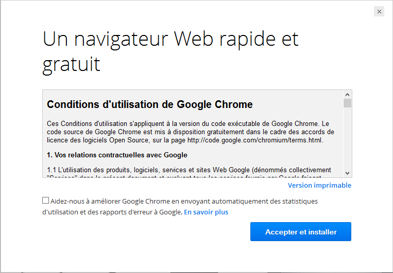393x273 pixels.
Task: Close the Chrome installer dialog
Action: (379, 11)
